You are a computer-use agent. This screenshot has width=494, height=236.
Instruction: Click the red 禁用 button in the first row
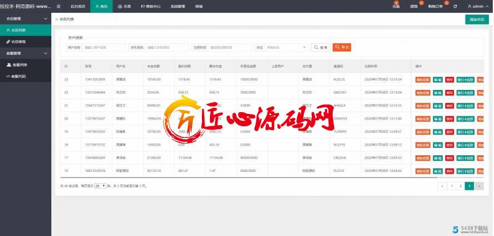450,79
